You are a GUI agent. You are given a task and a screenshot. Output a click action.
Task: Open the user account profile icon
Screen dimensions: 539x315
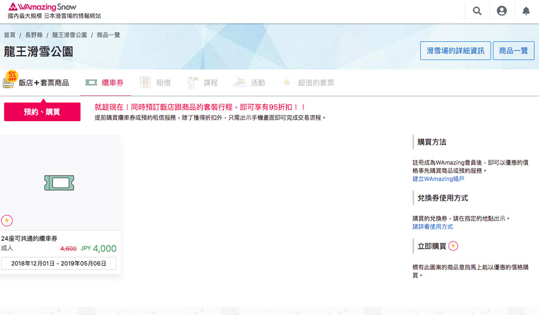tap(502, 11)
